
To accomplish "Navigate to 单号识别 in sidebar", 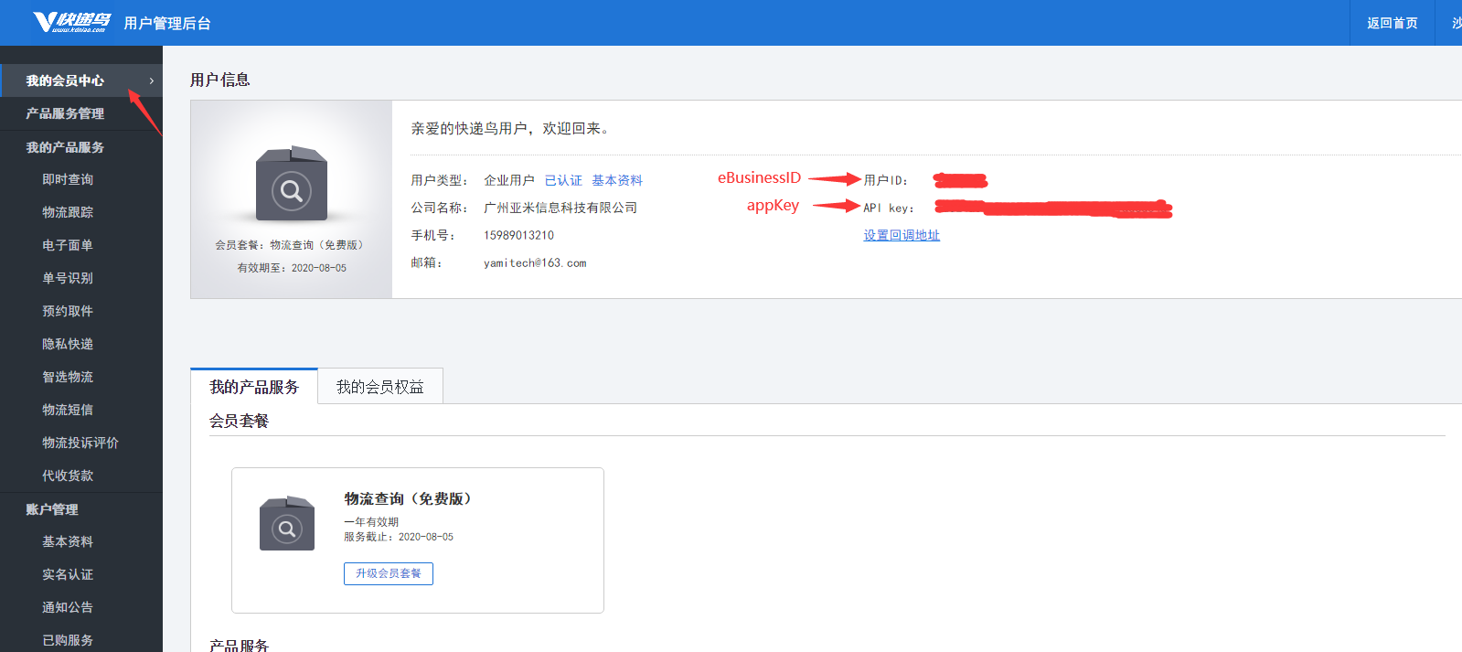I will click(x=68, y=278).
